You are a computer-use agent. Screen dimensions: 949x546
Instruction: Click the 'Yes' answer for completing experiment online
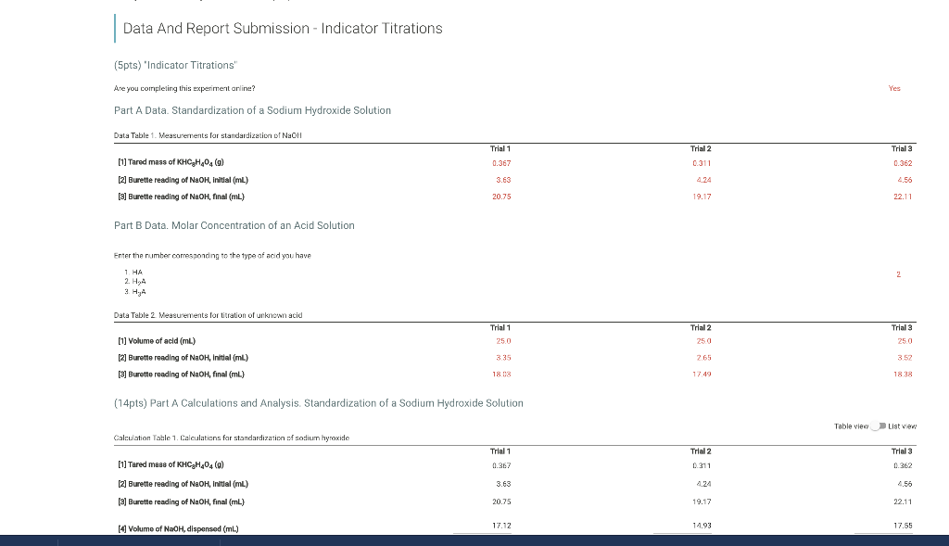click(894, 88)
